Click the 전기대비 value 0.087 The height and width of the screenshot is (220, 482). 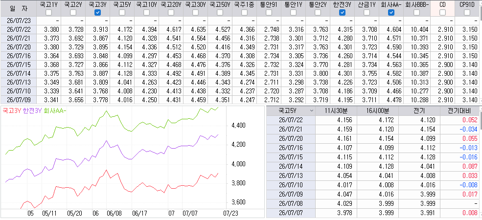471,166
